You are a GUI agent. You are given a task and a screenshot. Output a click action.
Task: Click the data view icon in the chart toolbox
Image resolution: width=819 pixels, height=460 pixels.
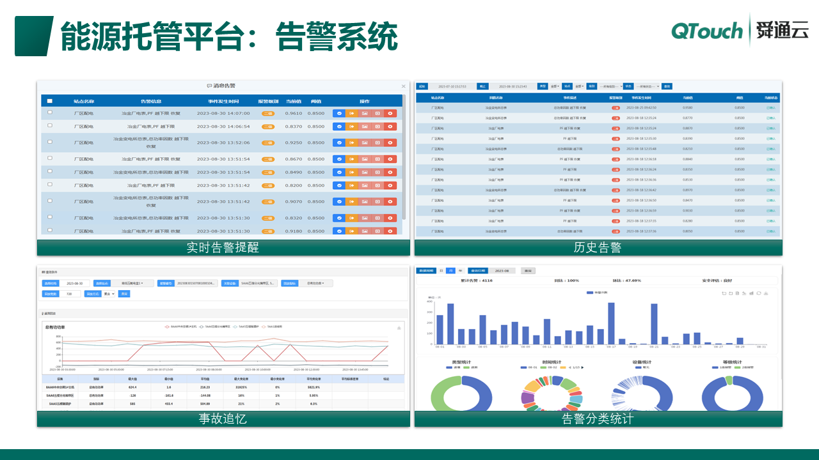(x=737, y=293)
